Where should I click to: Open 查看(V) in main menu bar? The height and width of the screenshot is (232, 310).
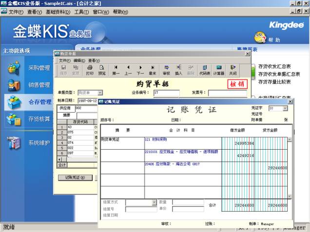(x=35, y=12)
